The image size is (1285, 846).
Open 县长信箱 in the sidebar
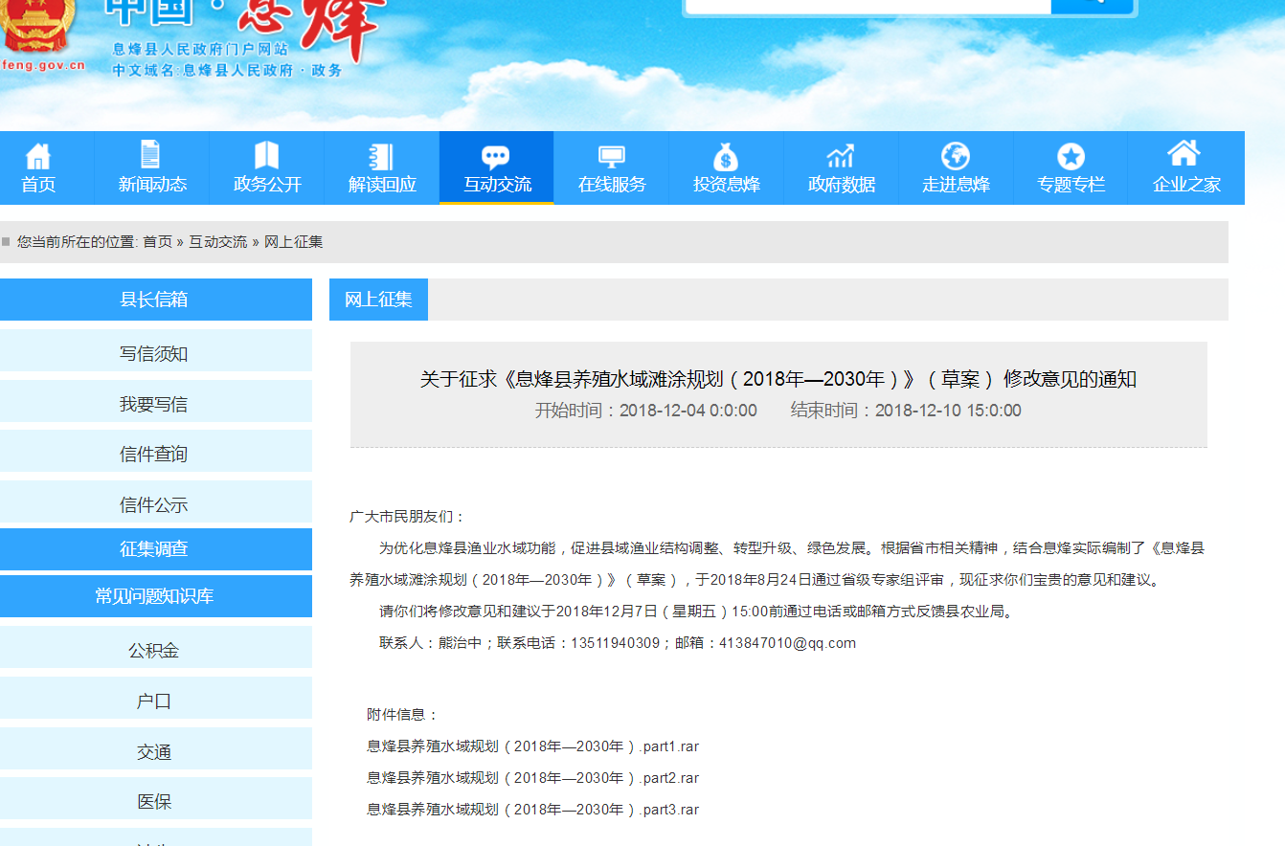click(x=154, y=300)
